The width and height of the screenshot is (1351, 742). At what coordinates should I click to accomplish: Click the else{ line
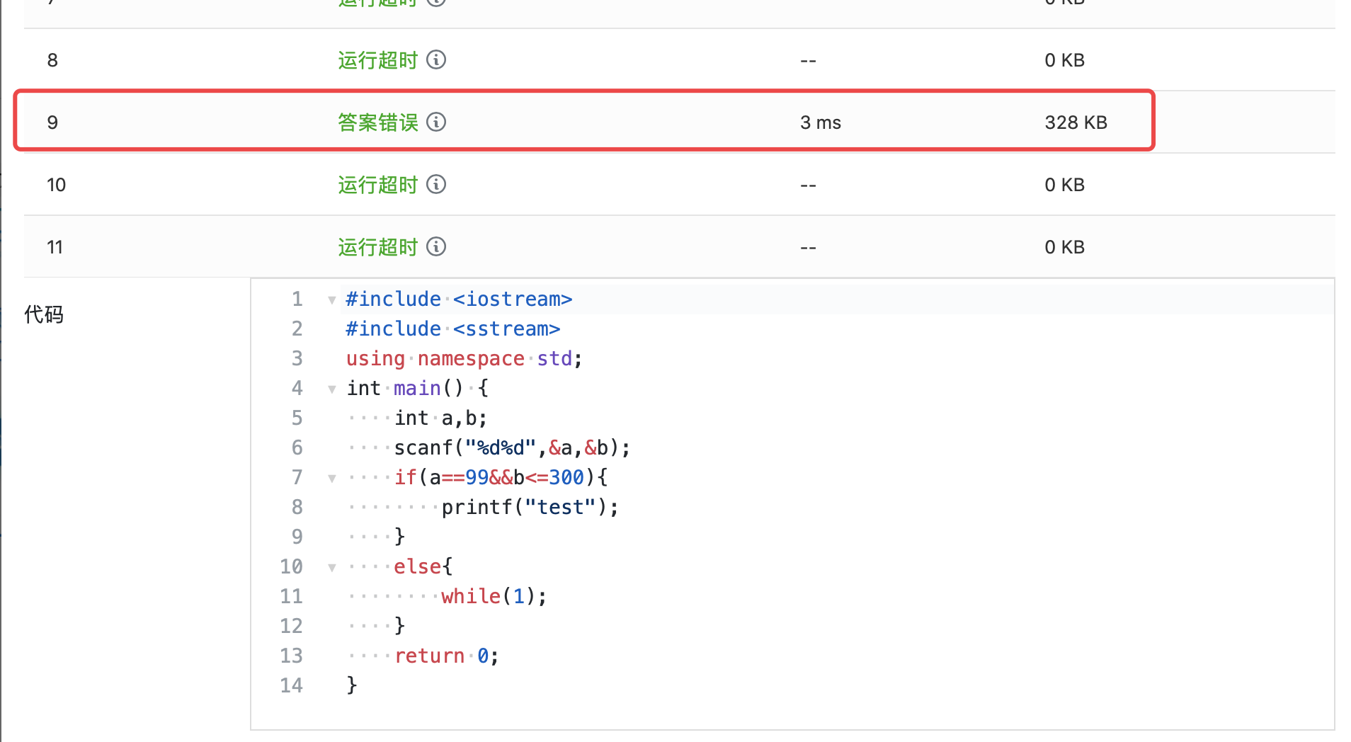click(423, 567)
